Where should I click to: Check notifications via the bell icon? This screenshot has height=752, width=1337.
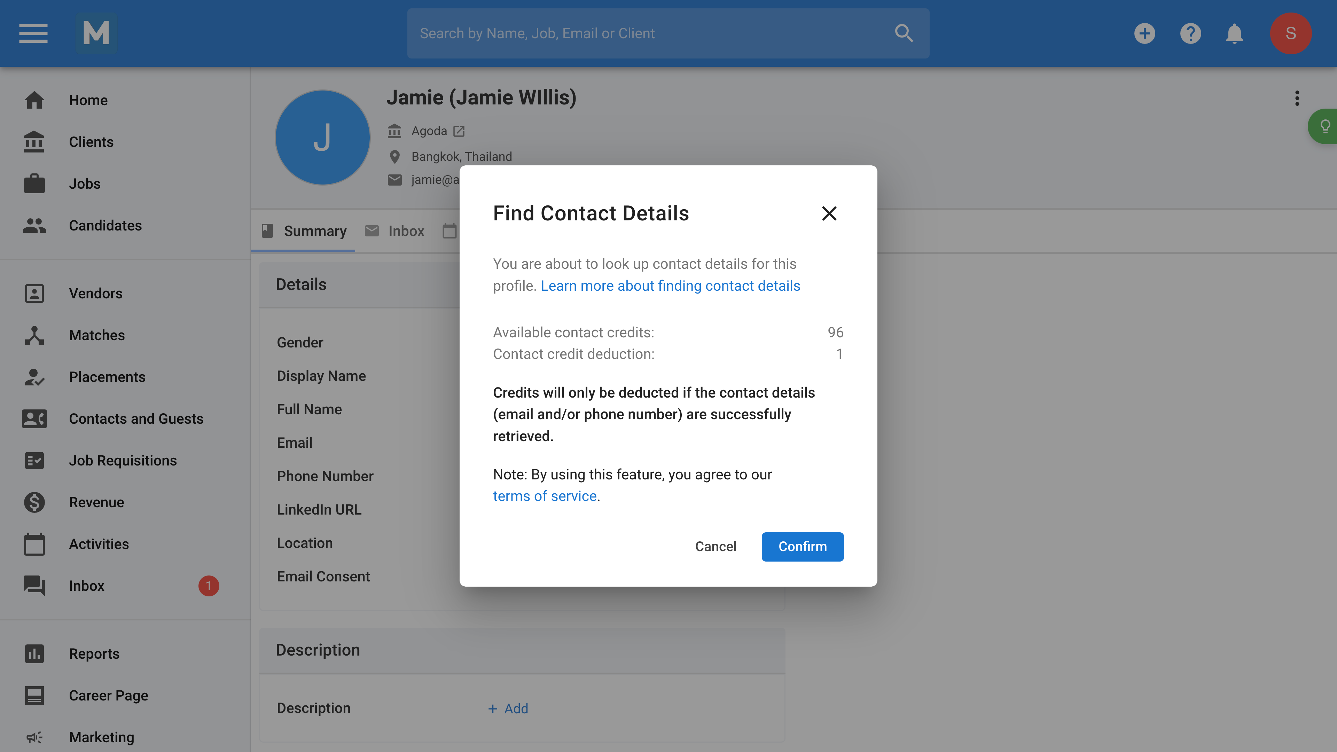pyautogui.click(x=1234, y=33)
